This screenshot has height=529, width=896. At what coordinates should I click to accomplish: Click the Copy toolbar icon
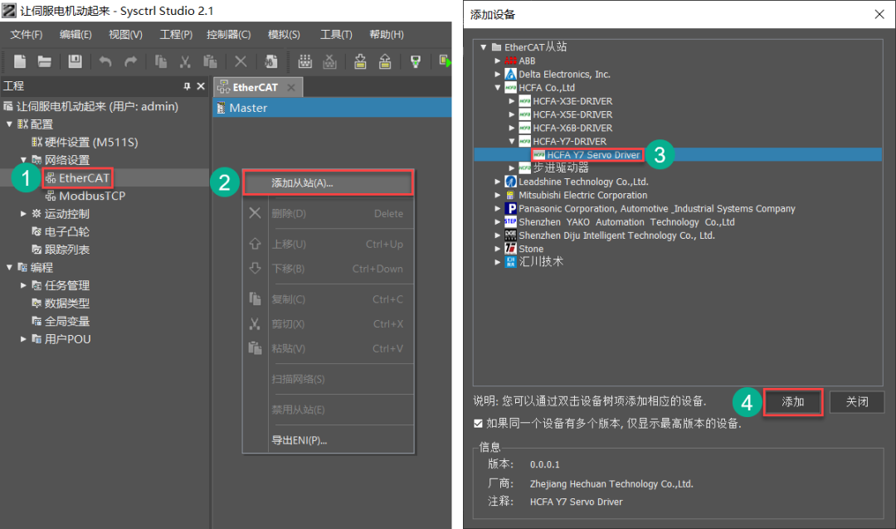coord(161,61)
